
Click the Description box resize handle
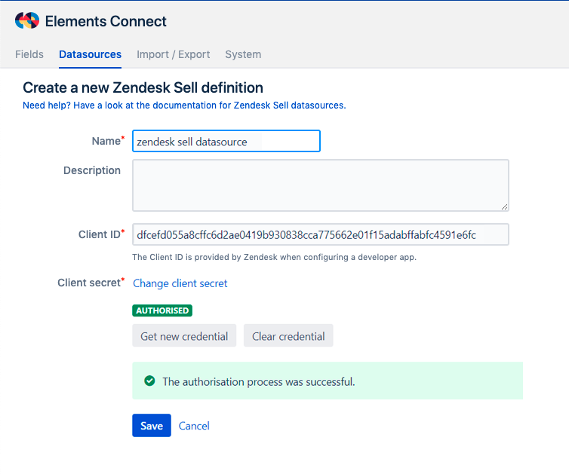coord(504,206)
